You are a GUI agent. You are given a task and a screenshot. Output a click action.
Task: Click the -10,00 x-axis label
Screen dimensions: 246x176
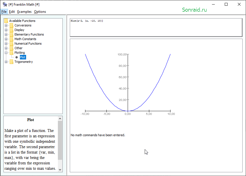point(85,114)
